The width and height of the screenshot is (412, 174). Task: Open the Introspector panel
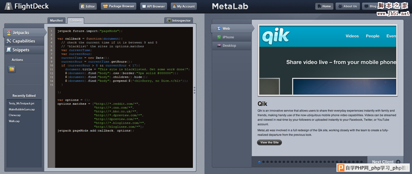(179, 20)
